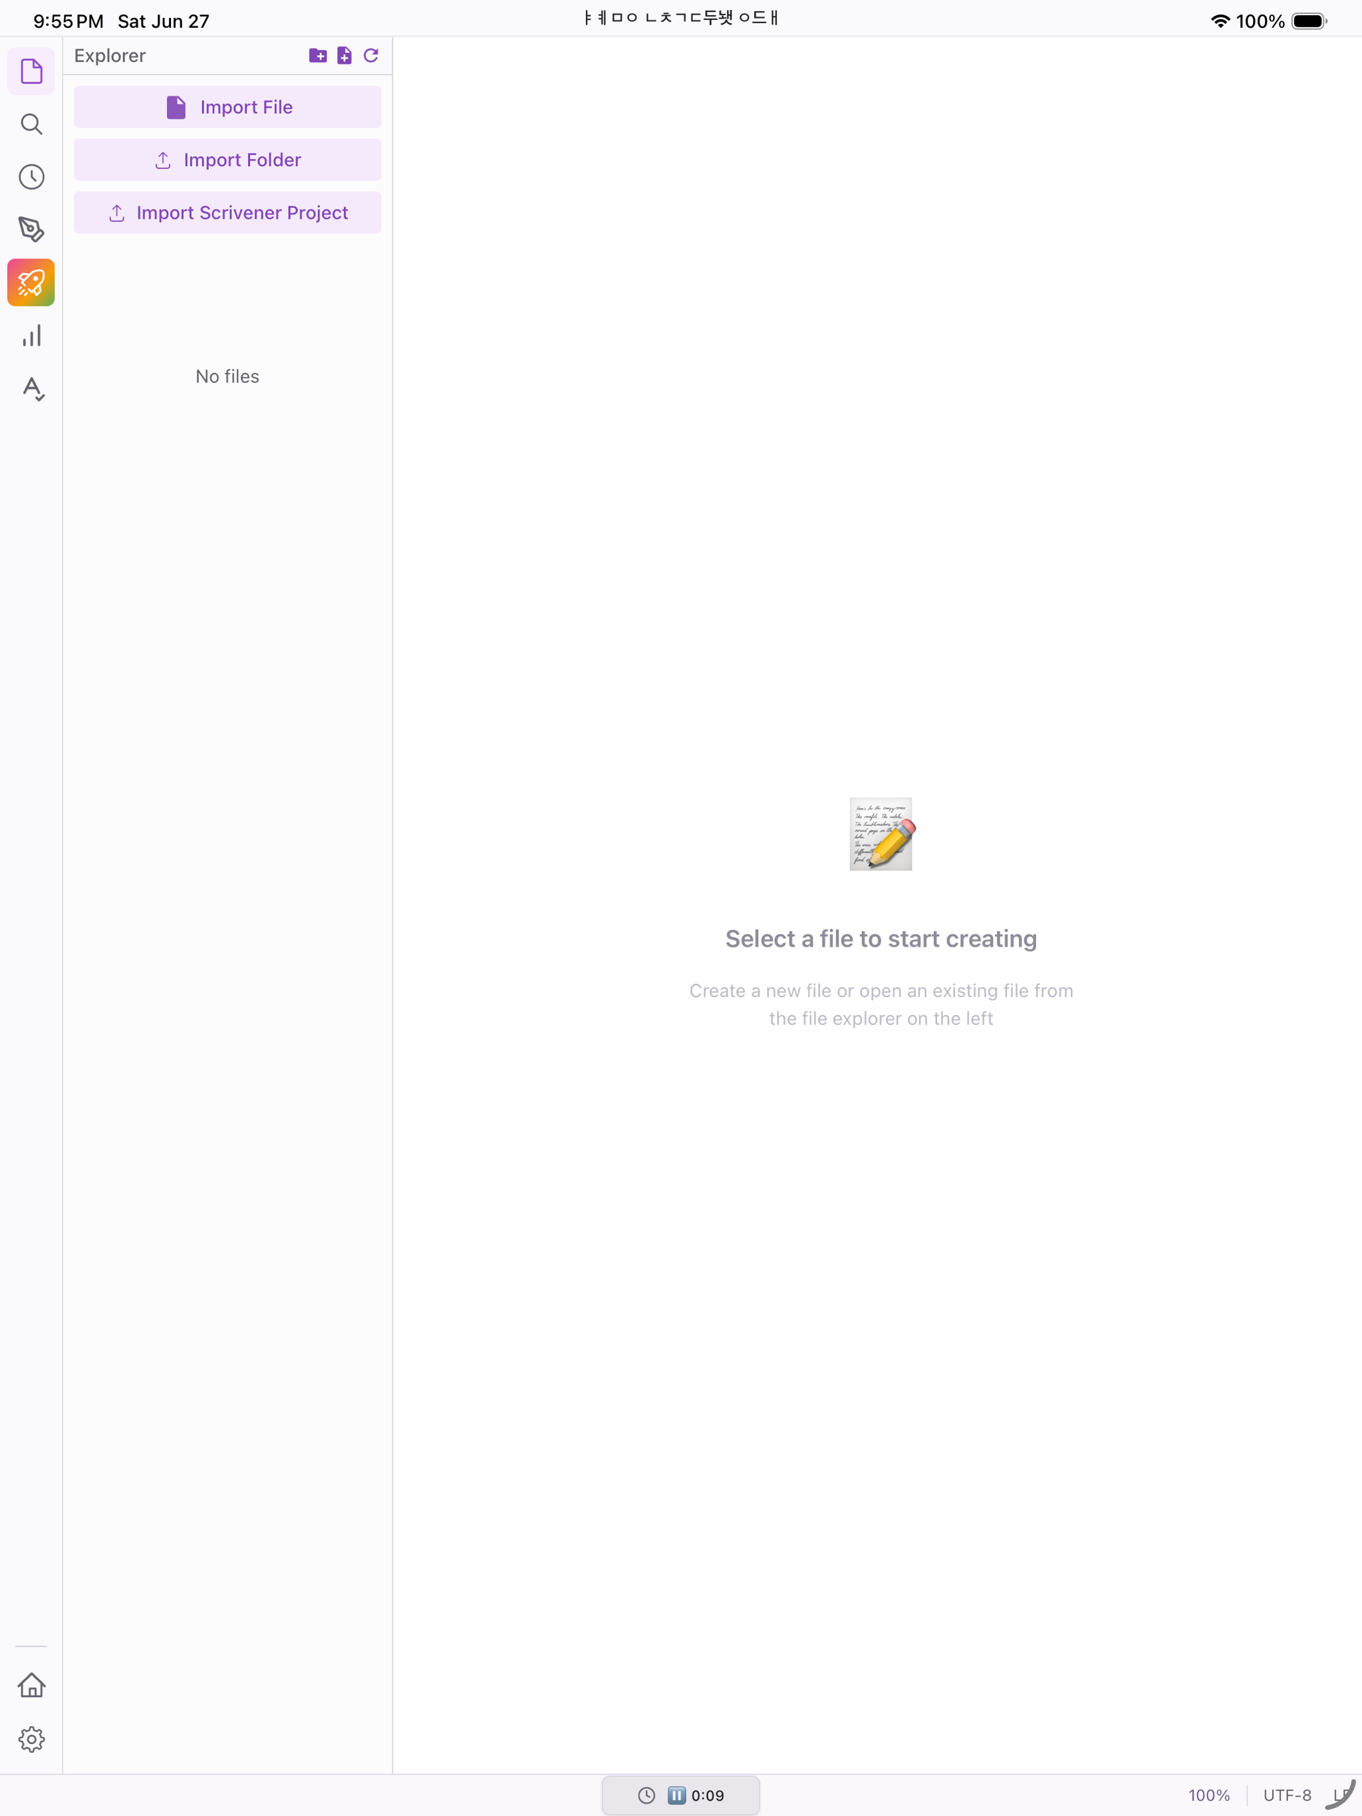Open the spell check icon
Viewport: 1362px width, 1816px height.
coord(31,388)
